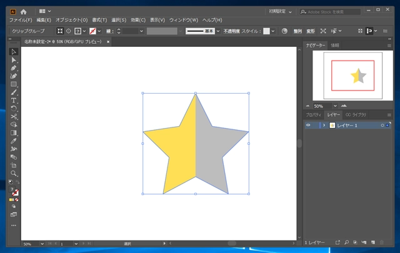Screen dimensions: 400x253
Task: Switch to the プロパティ tab
Action: [314, 115]
